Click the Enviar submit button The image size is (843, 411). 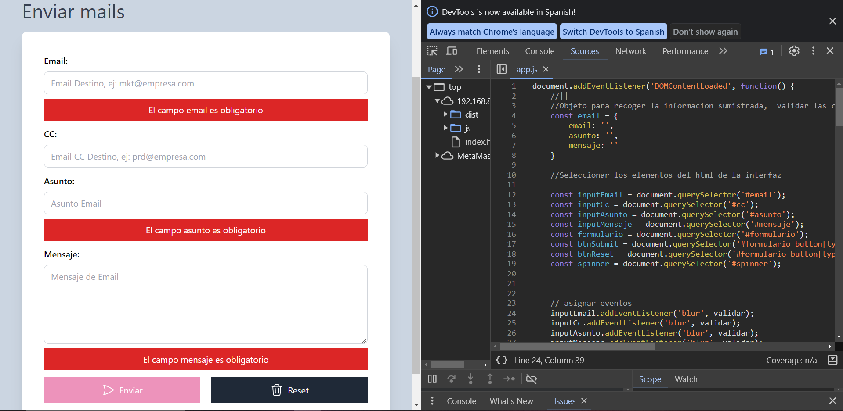pos(122,390)
